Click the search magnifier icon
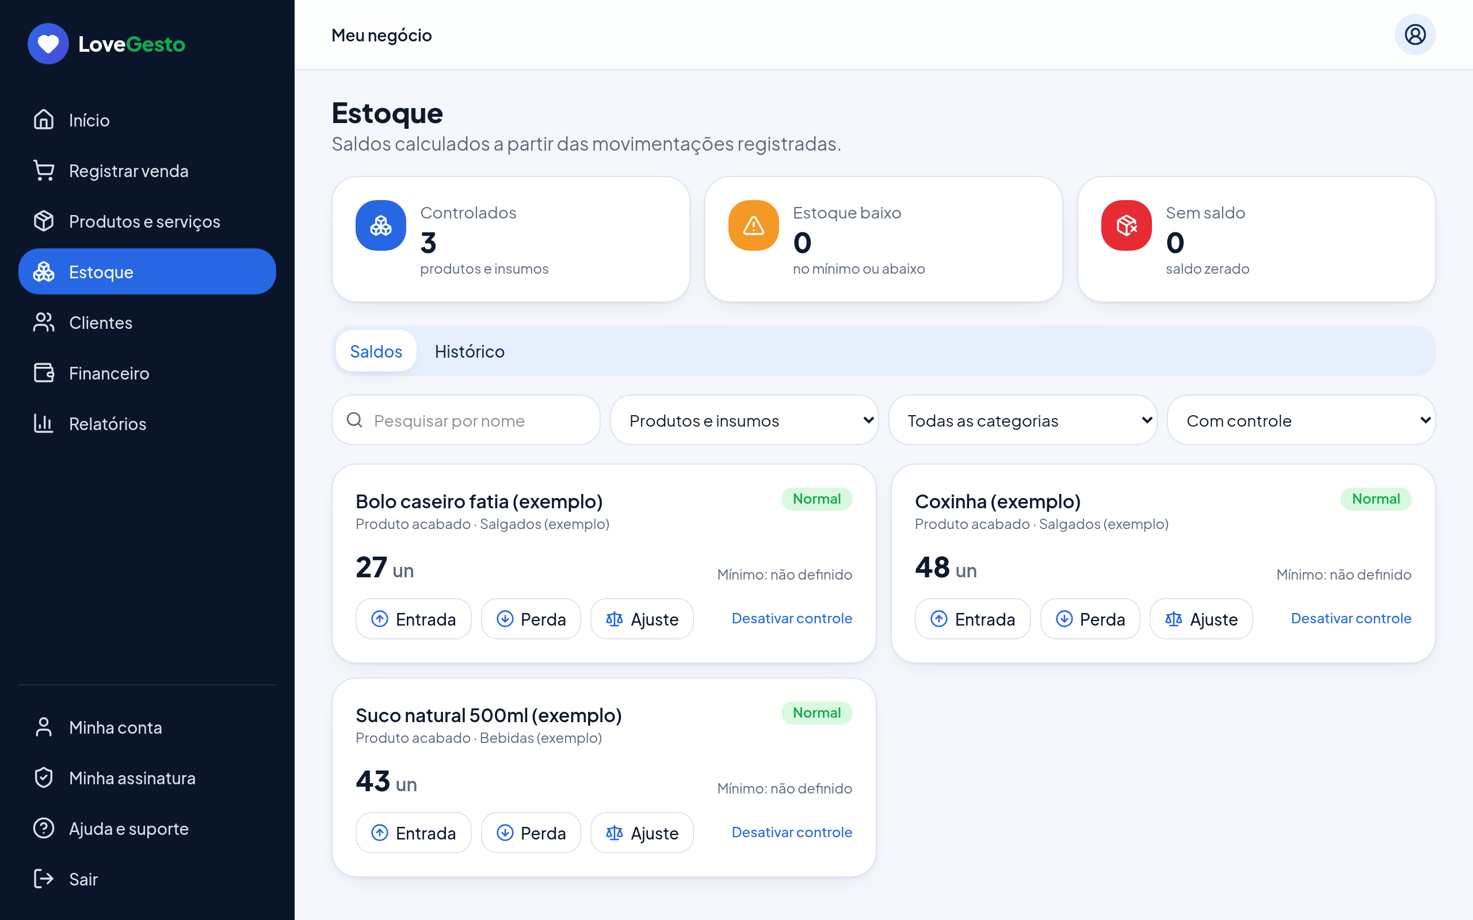Viewport: 1473px width, 920px height. [x=355, y=420]
